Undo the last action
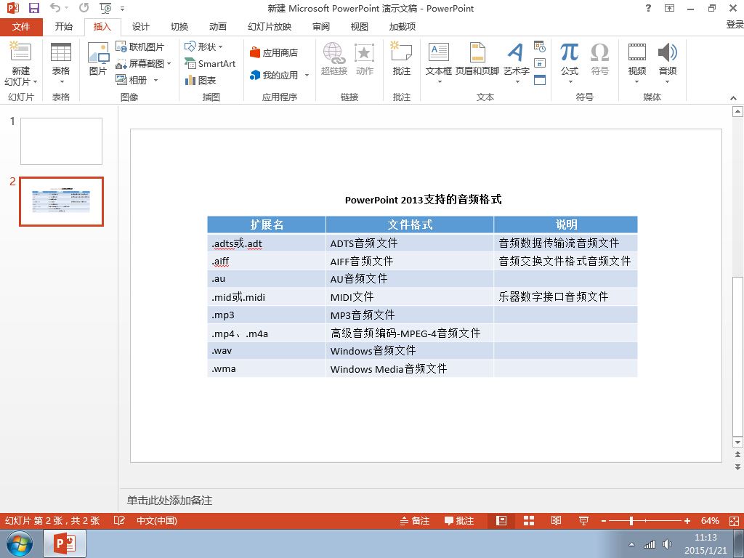 [55, 8]
